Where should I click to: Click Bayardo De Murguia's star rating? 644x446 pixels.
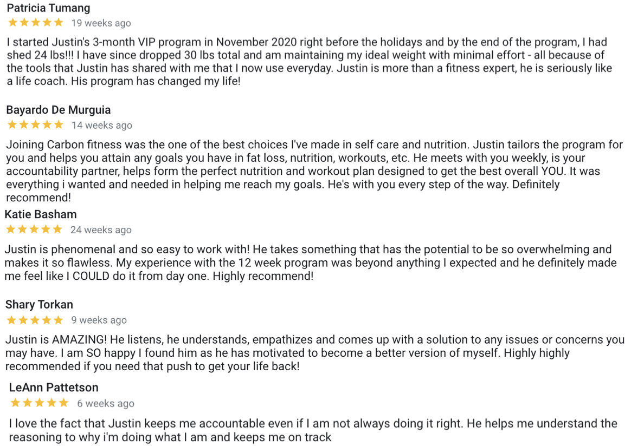[x=36, y=124]
